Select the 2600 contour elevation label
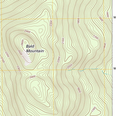The height and width of the screenshot is (116, 116). [22, 43]
